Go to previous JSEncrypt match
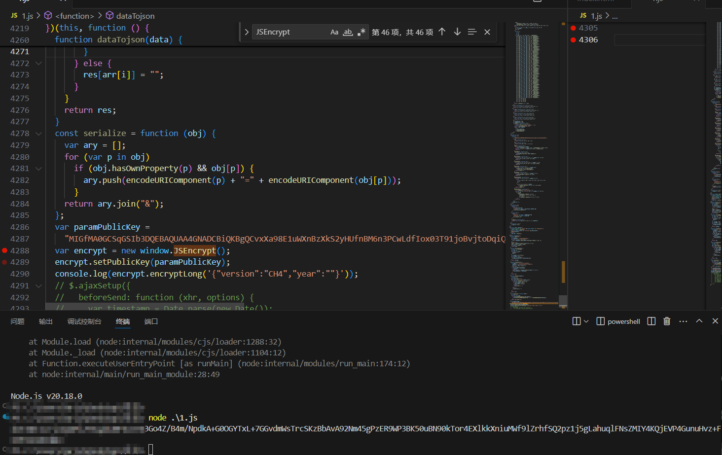 click(x=442, y=32)
